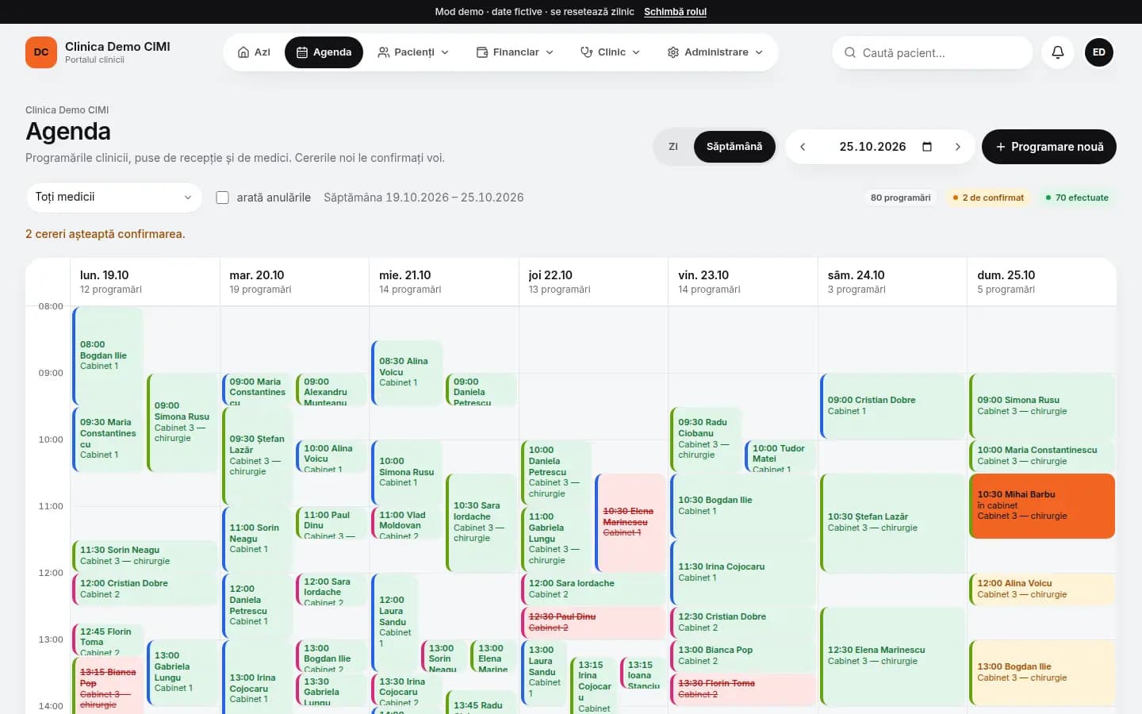The width and height of the screenshot is (1142, 714).
Task: Go to previous week arrow
Action: point(803,147)
